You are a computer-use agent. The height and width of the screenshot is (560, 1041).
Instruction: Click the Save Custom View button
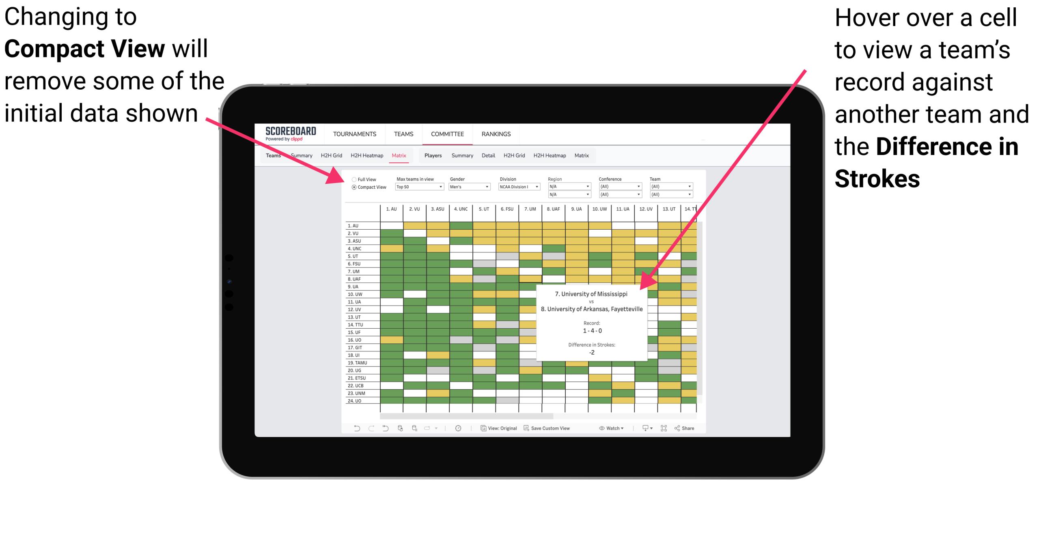pyautogui.click(x=557, y=430)
